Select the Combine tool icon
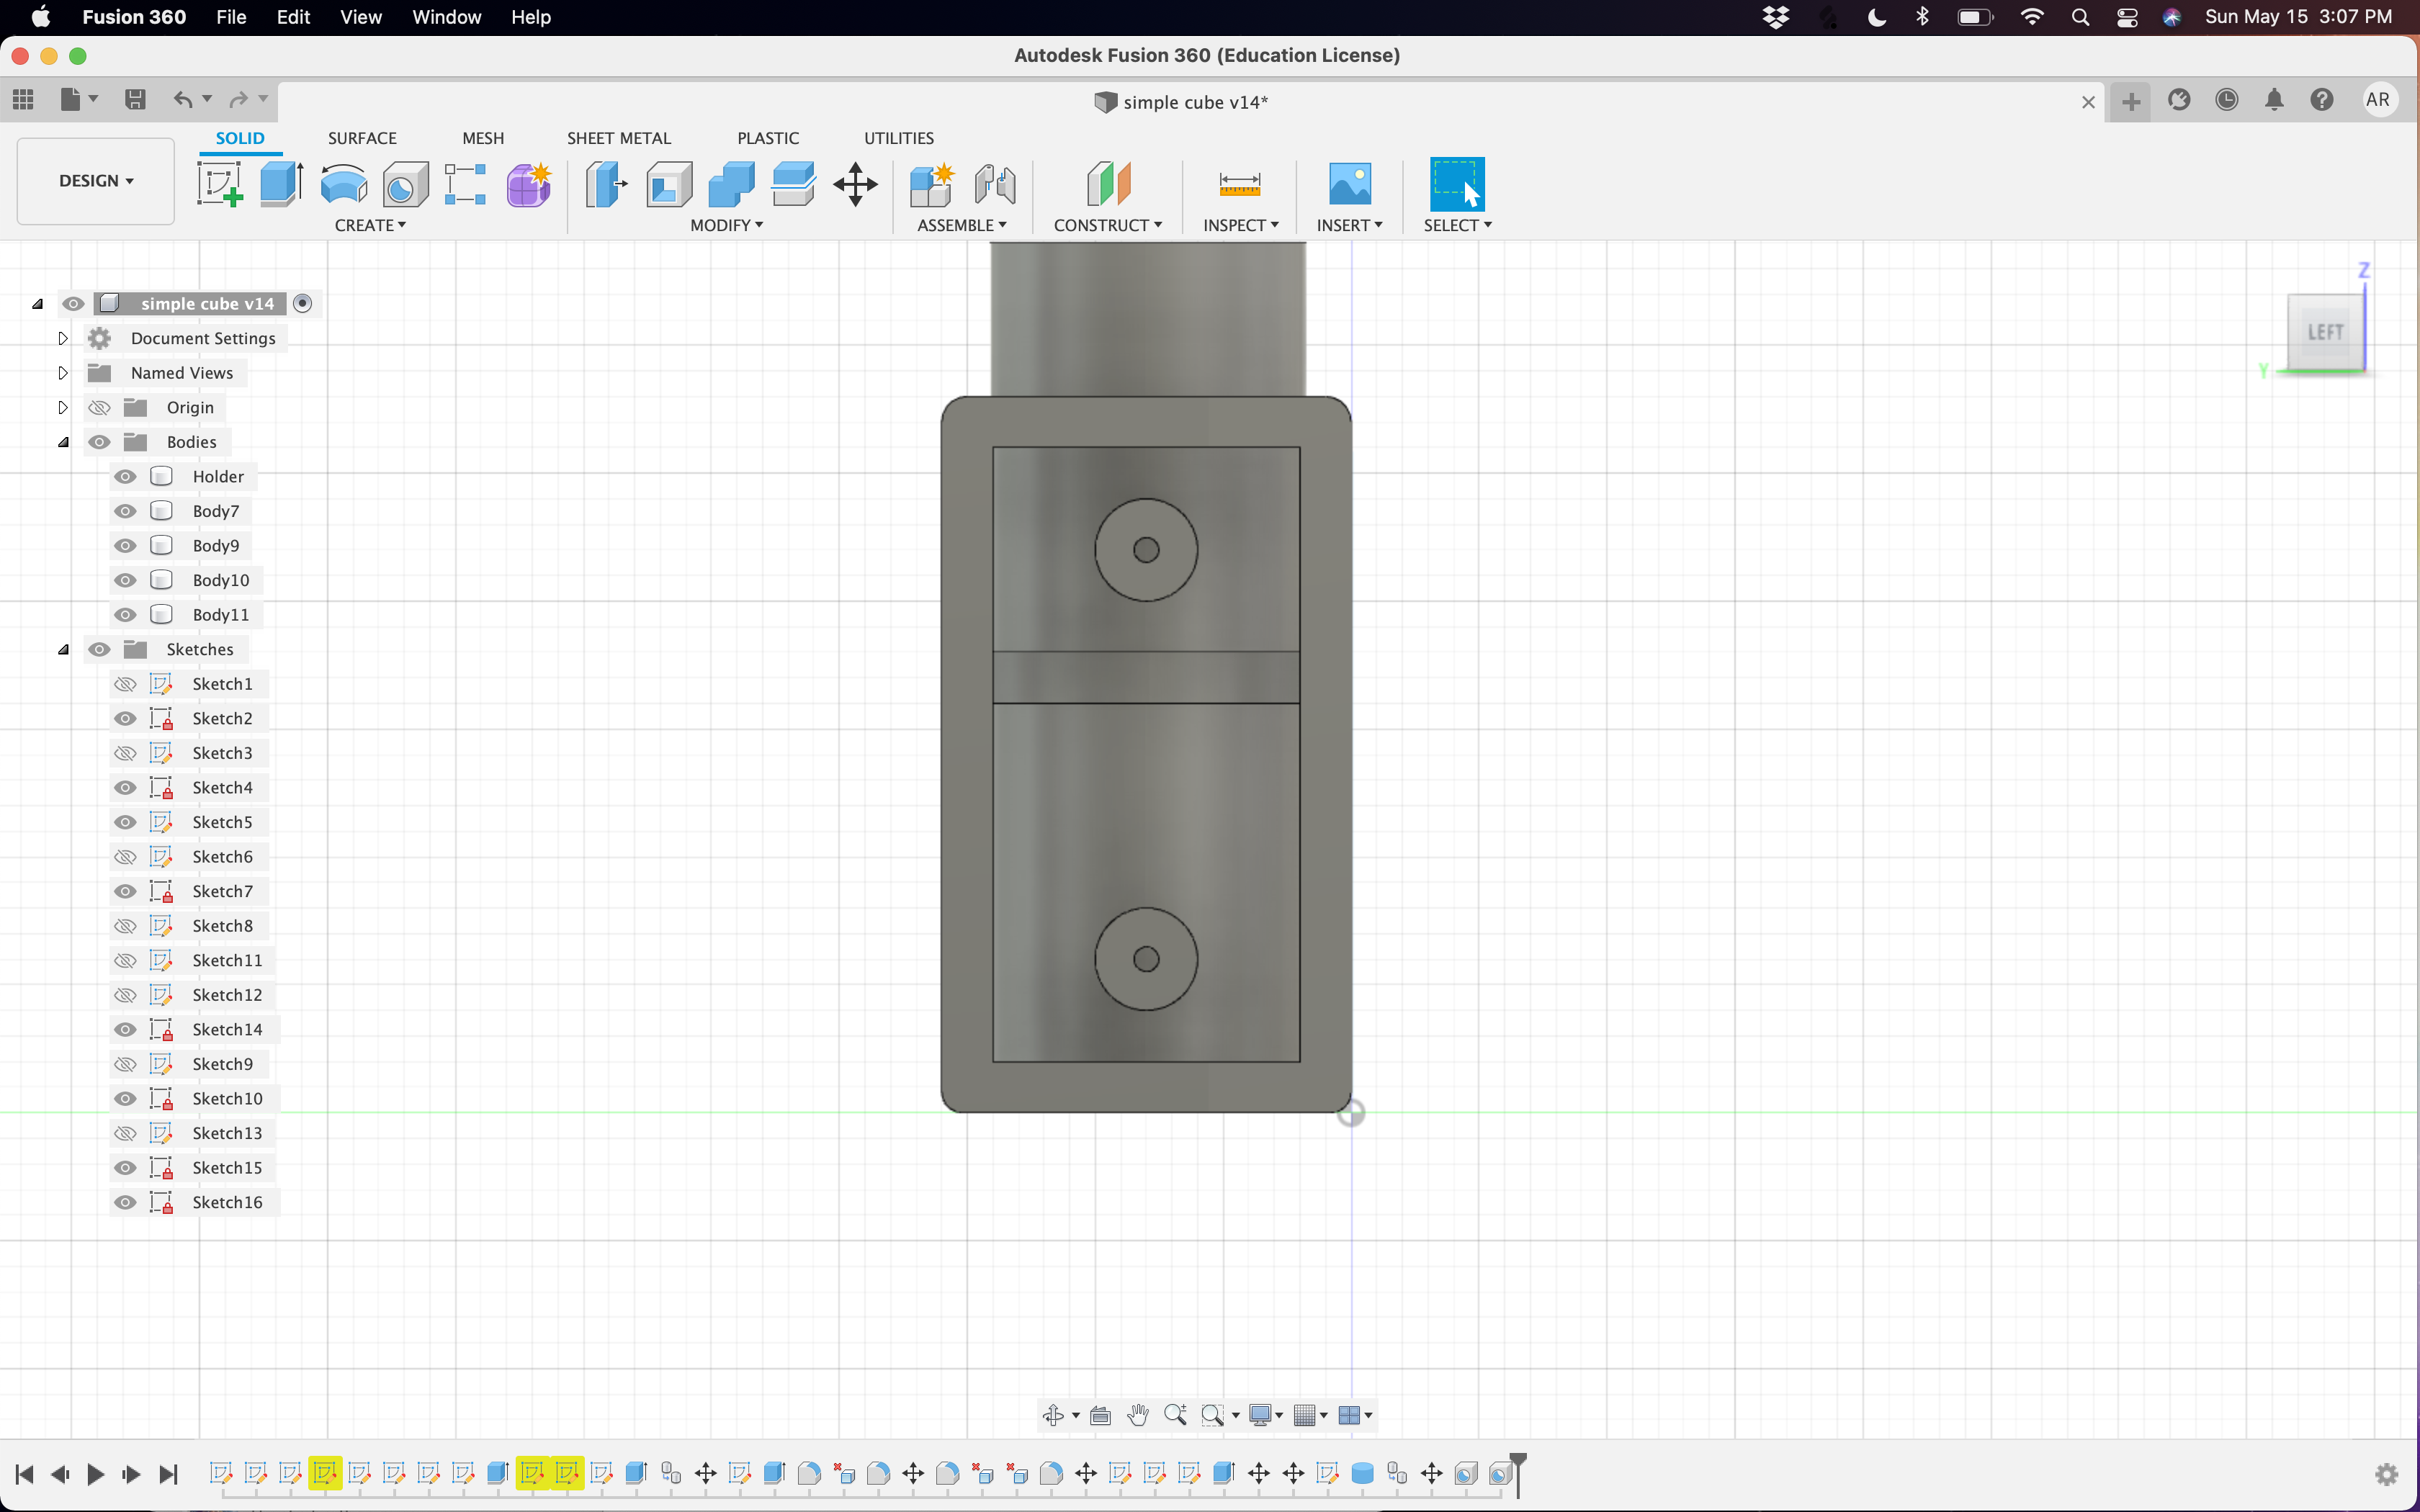This screenshot has height=1512, width=2420. point(731,185)
